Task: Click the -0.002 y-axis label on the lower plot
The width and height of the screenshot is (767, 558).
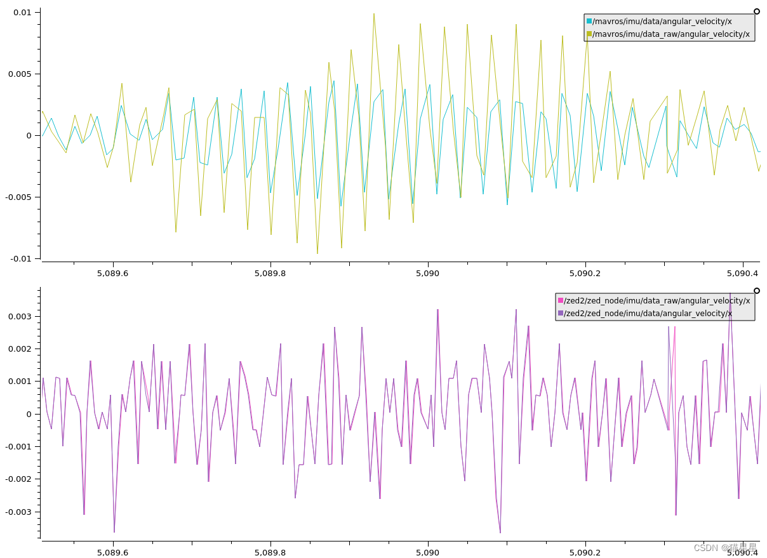Action: coord(18,479)
